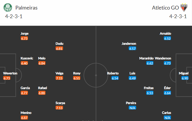Click the Atletico GO club crest icon
192x121 pixels.
coord(184,7)
